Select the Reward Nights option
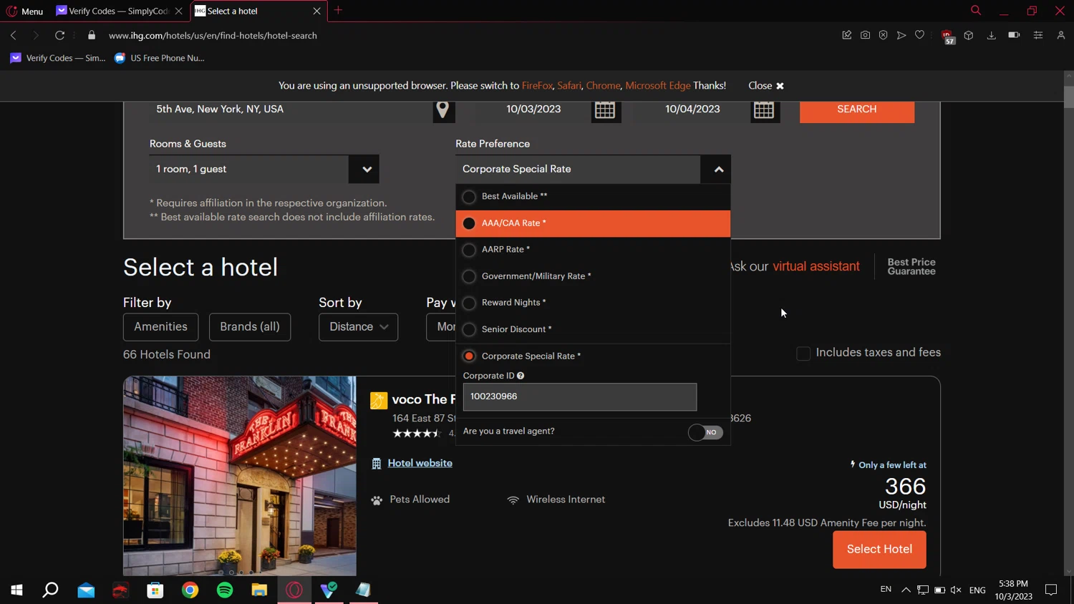The width and height of the screenshot is (1074, 604). (x=593, y=303)
